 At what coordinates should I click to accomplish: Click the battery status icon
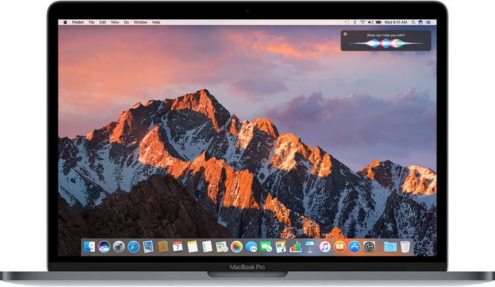tap(379, 22)
